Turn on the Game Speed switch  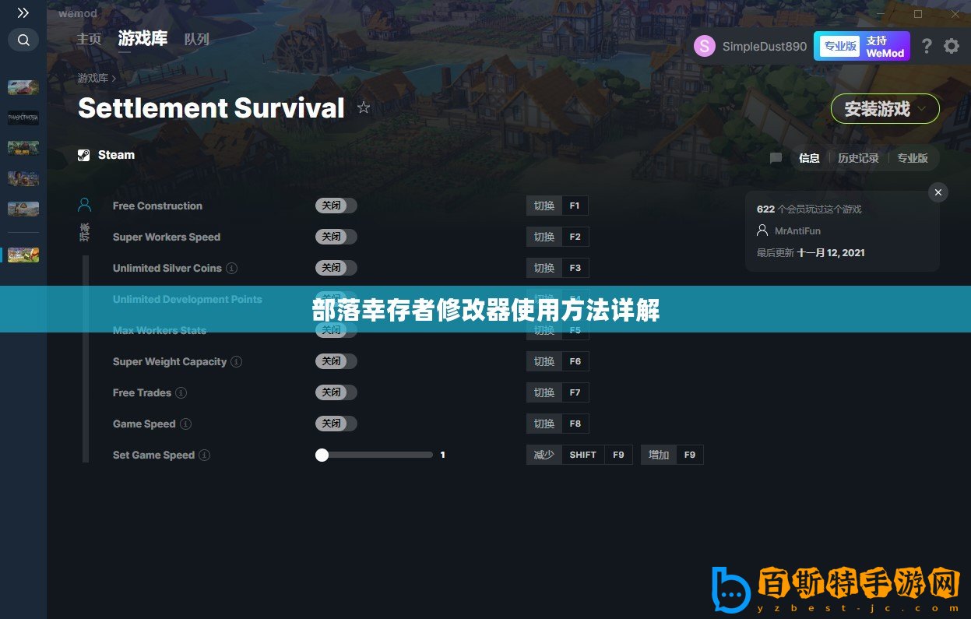[336, 424]
